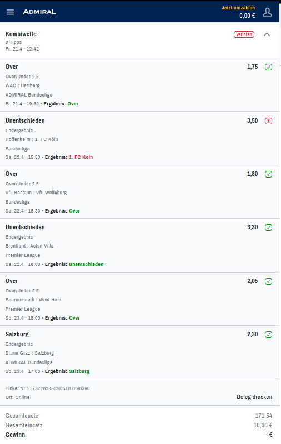Select the Hoffenheim : 1. FC Köln row
Viewport: 281px width, 444px height.
point(32,139)
